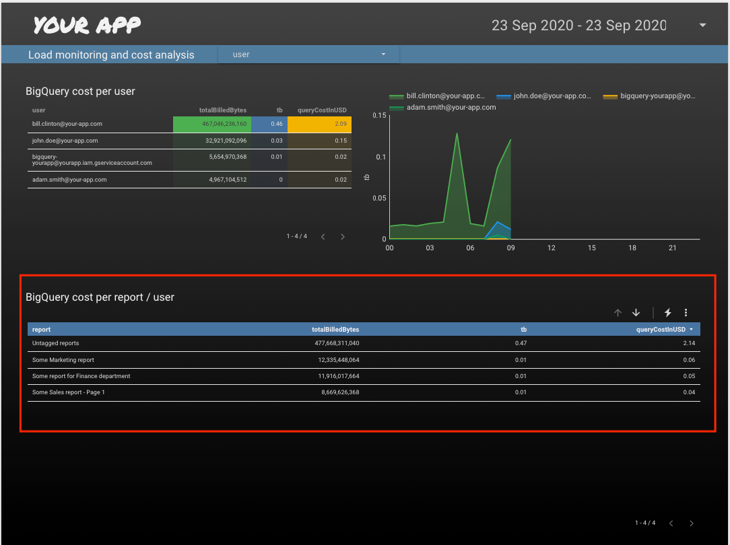Toggle adam.smith series in chart legend

pyautogui.click(x=443, y=107)
